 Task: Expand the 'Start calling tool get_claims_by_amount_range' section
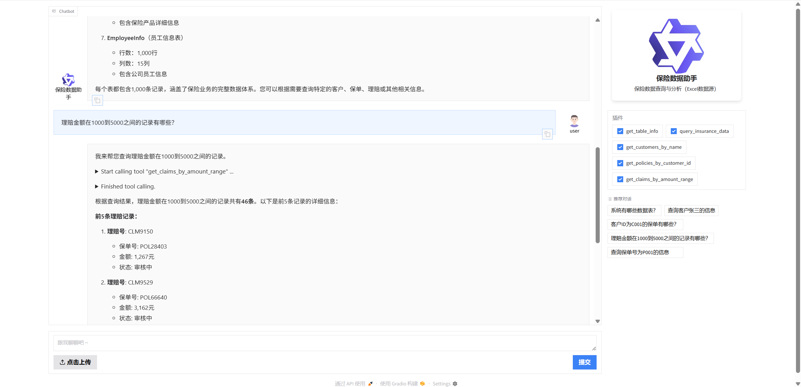tap(97, 171)
